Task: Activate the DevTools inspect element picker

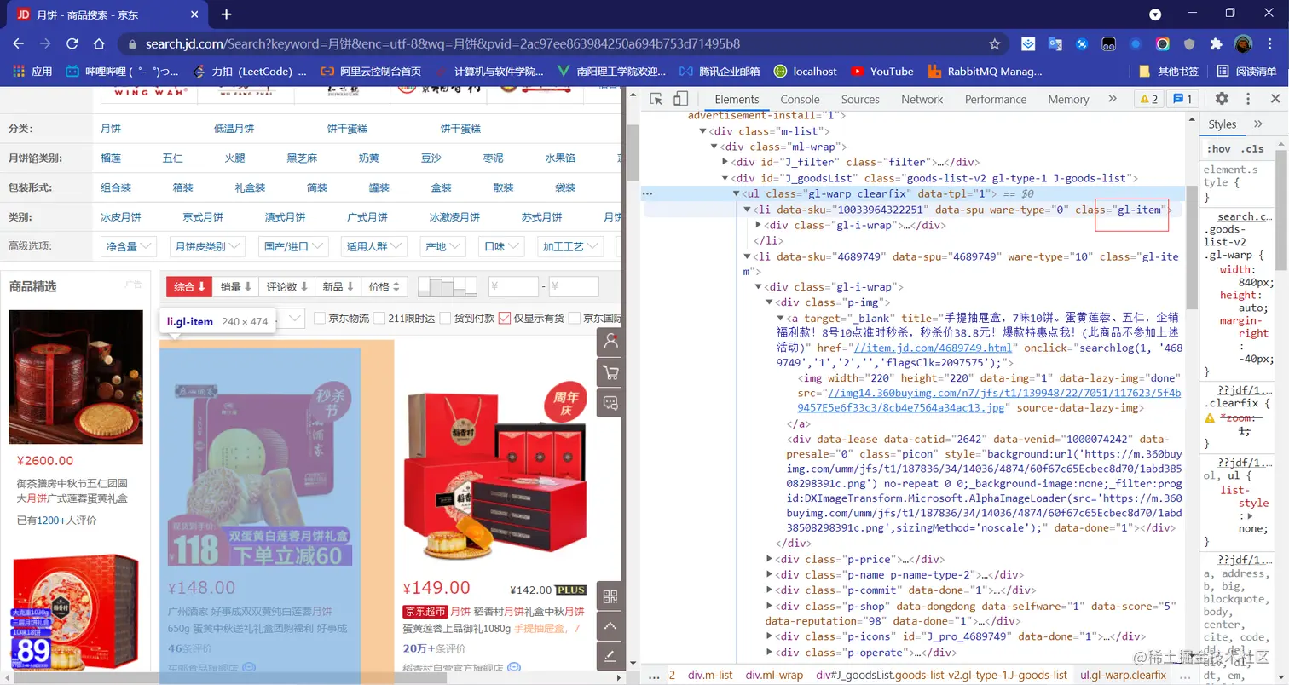Action: click(x=656, y=99)
